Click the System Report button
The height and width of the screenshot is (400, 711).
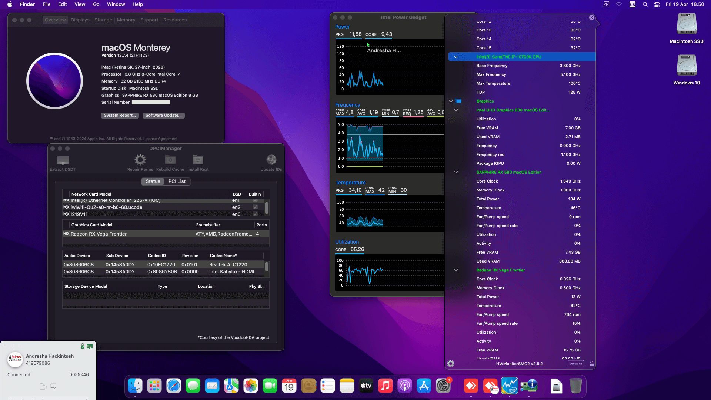pos(120,115)
